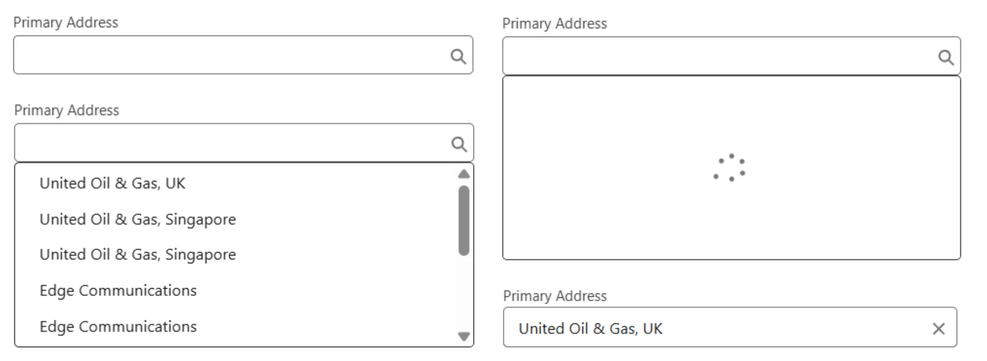This screenshot has width=987, height=361.
Task: Choose the second Edge Communications suggestion
Action: [x=118, y=327]
